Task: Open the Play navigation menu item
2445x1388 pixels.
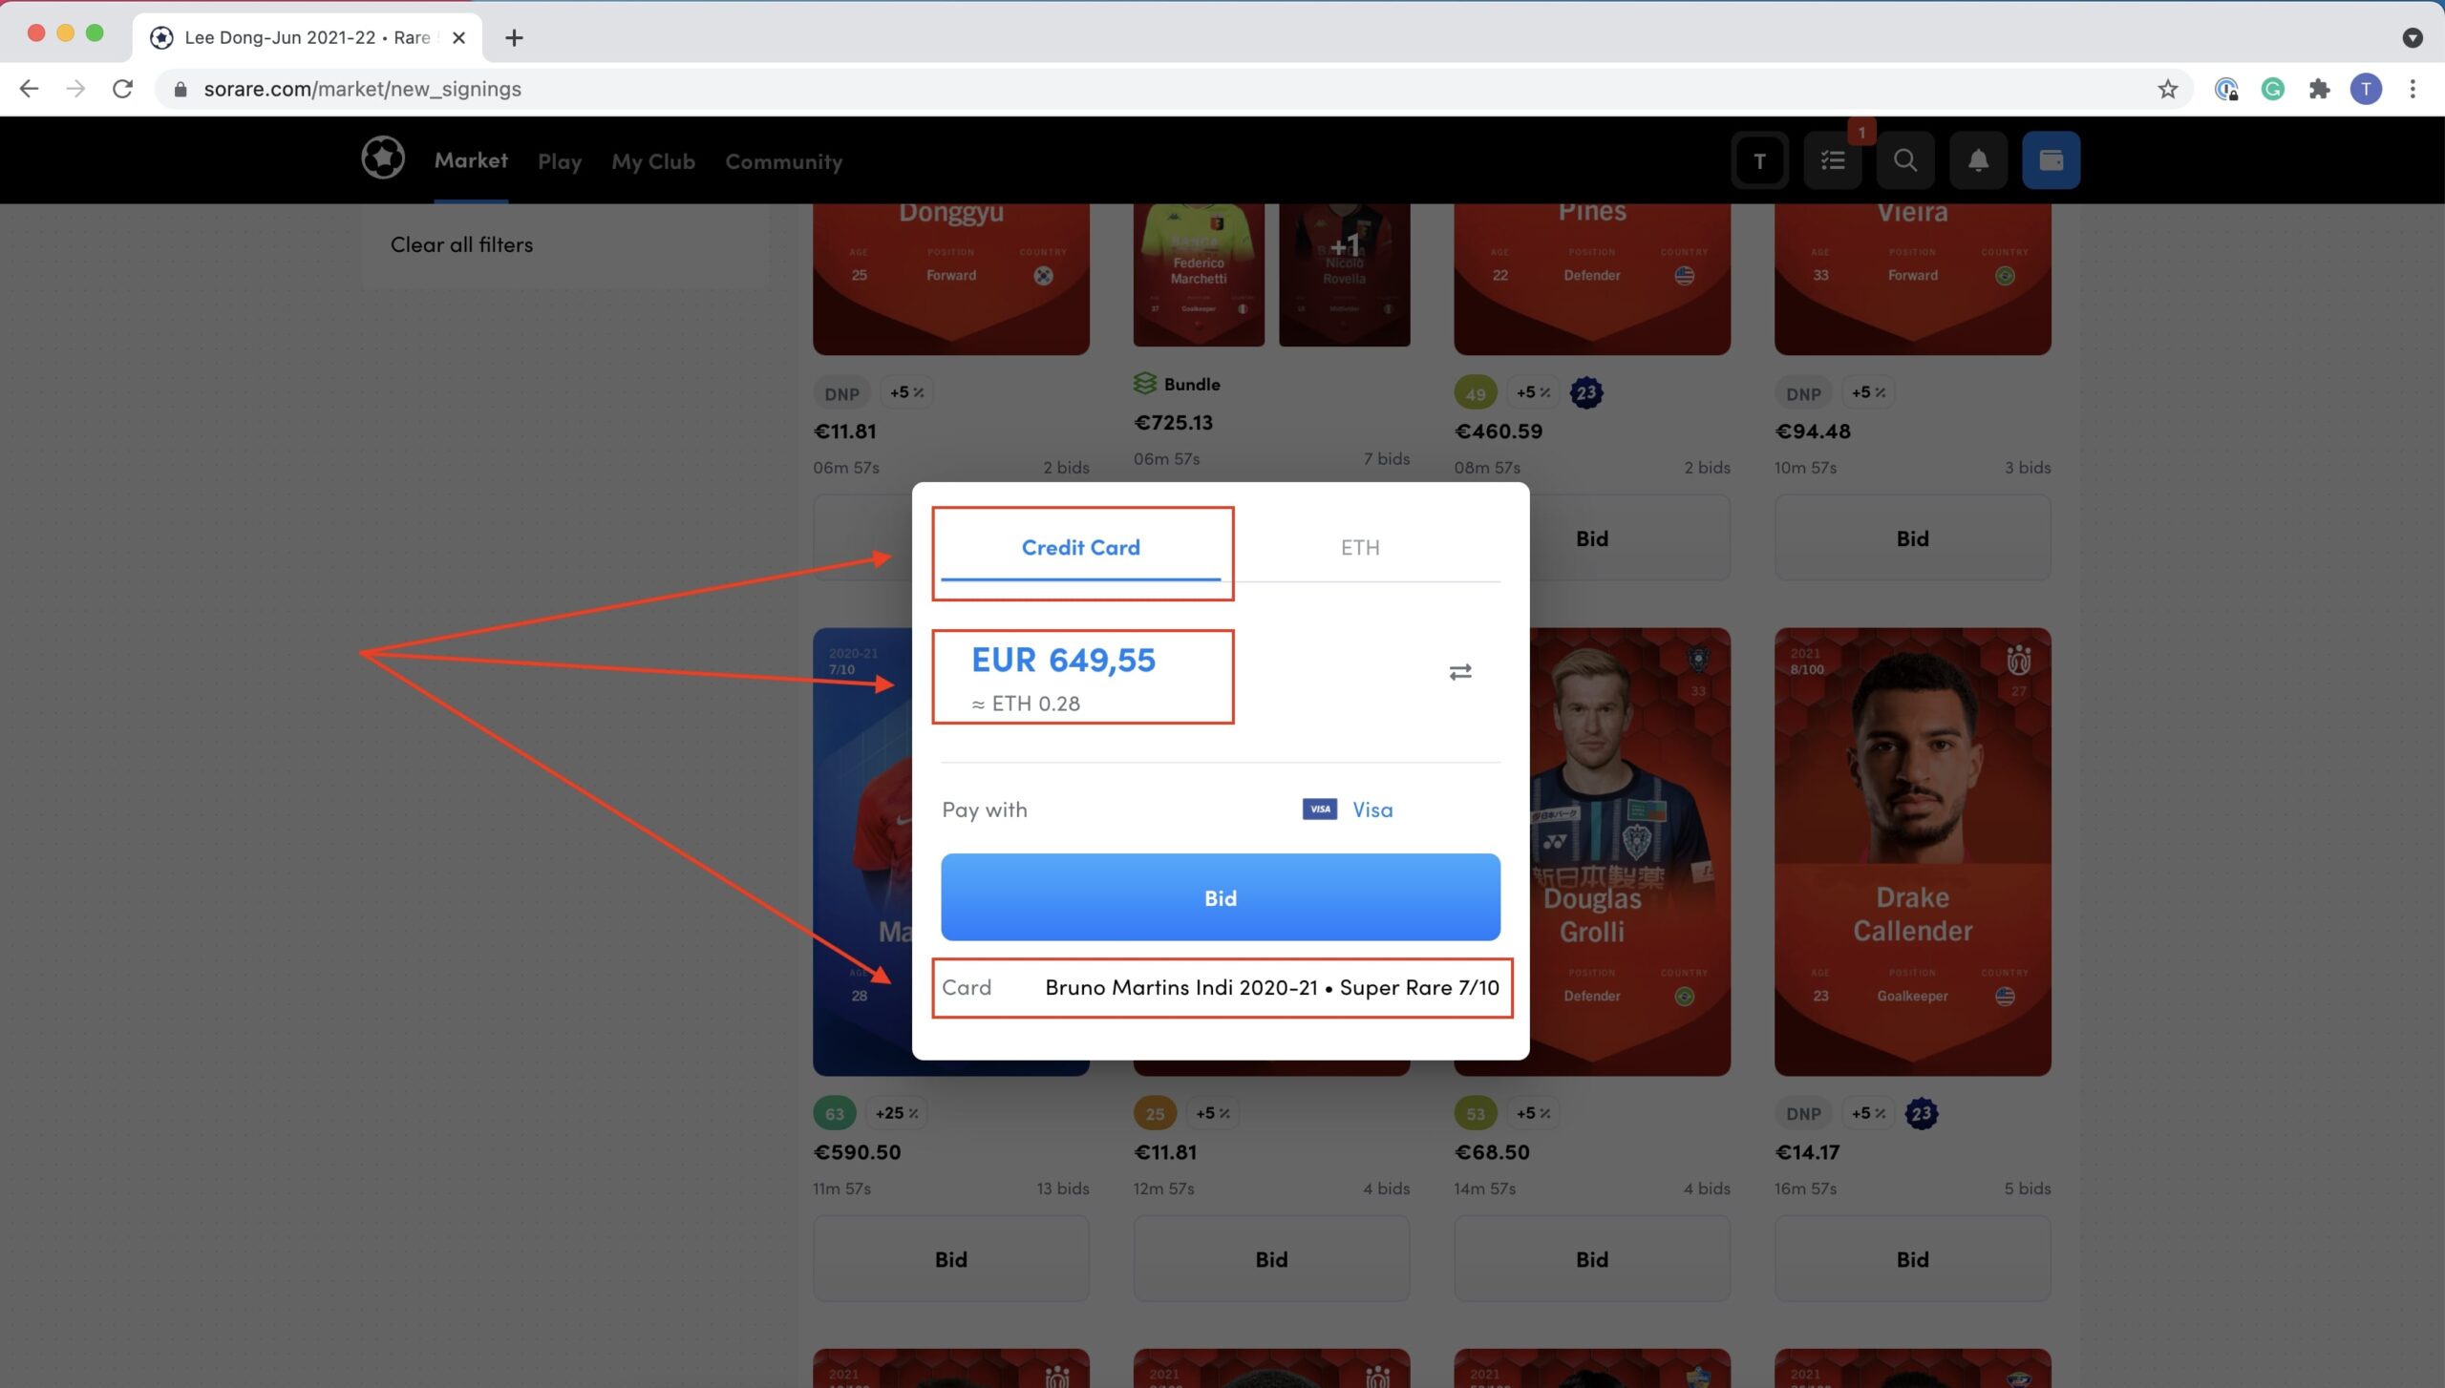Action: (x=559, y=159)
